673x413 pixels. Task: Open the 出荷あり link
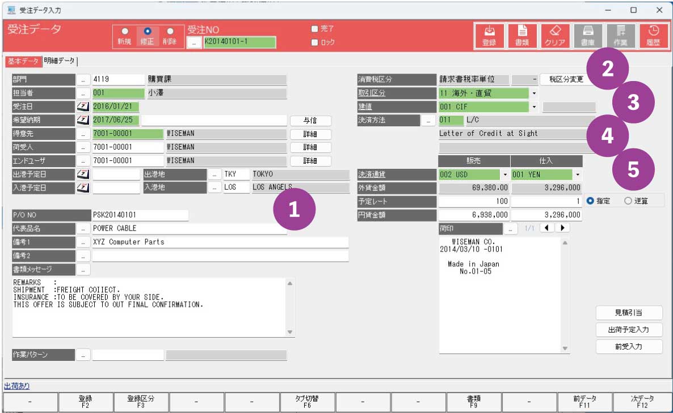[x=16, y=386]
